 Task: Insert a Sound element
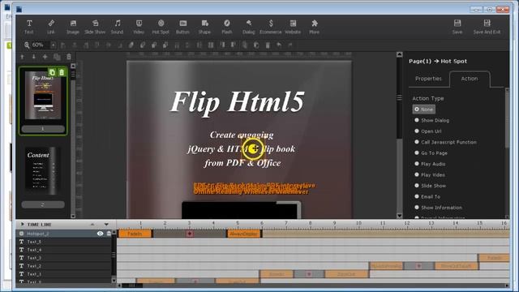[x=117, y=27]
